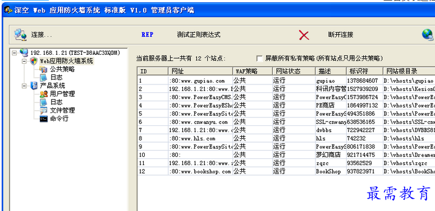Sort by the 网站根目录 column header
The width and height of the screenshot is (435, 211).
pos(409,71)
